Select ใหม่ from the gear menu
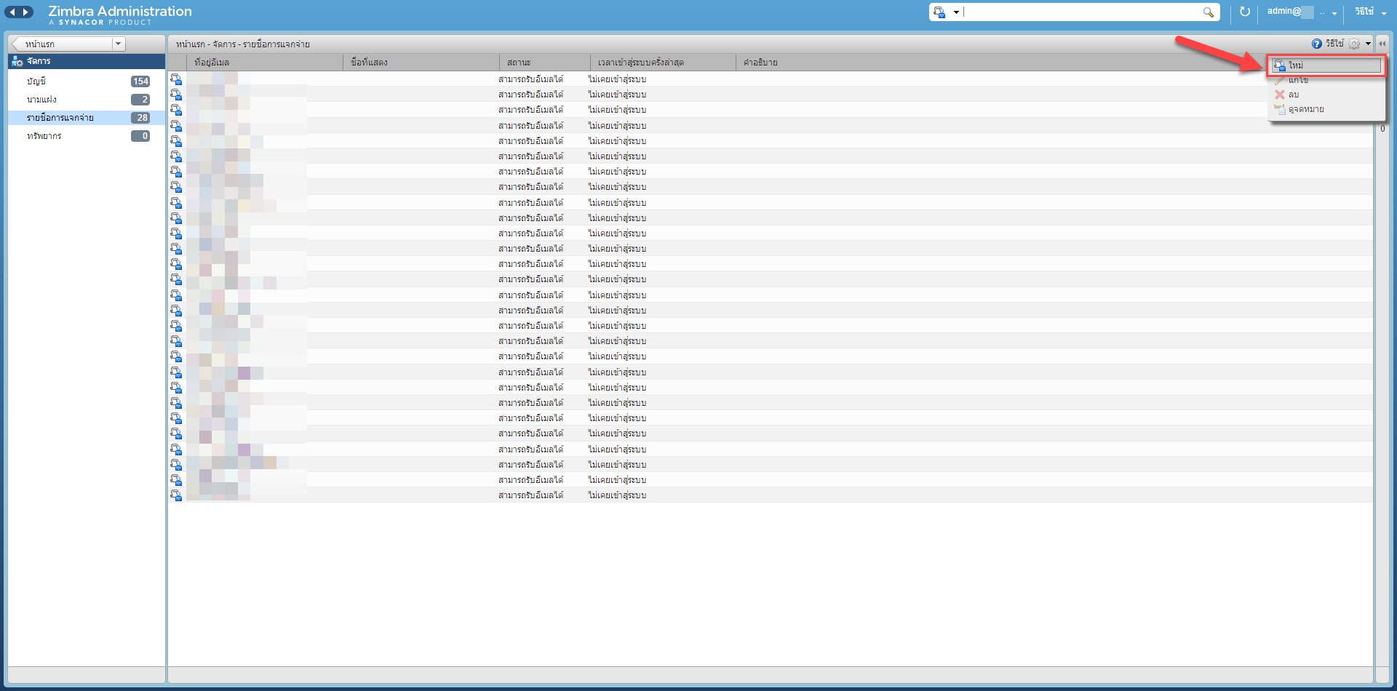 coord(1296,65)
